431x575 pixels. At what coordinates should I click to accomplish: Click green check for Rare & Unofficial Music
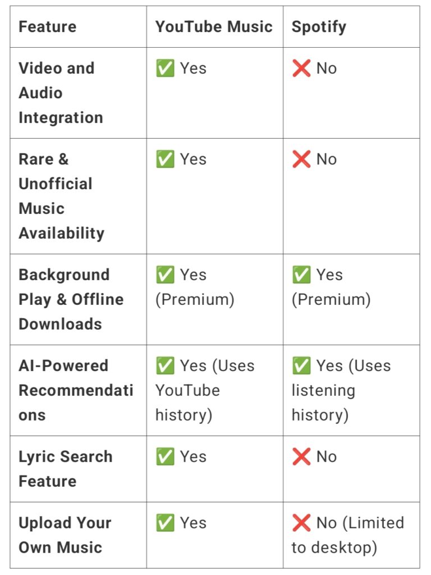(x=165, y=159)
